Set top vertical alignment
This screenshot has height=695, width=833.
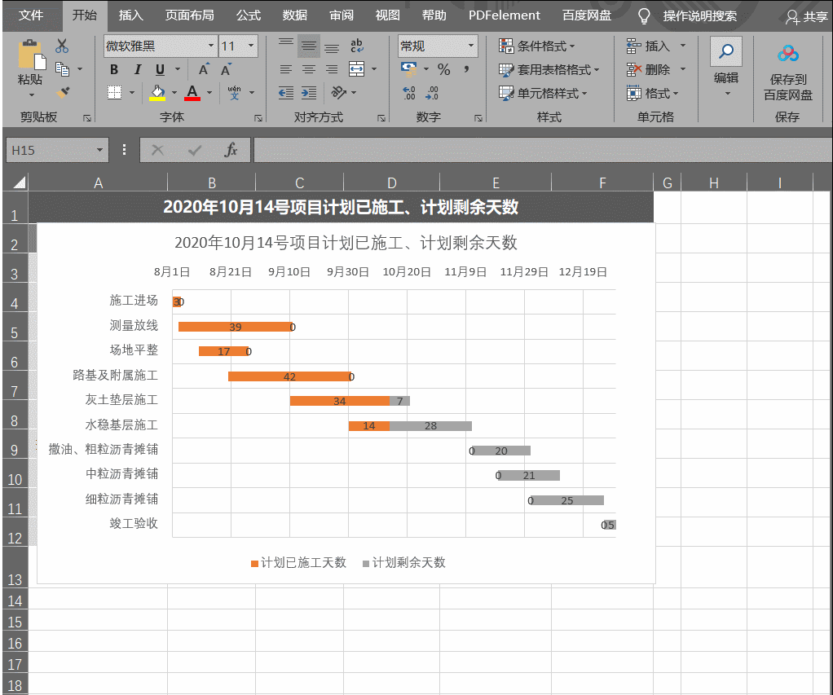(286, 45)
